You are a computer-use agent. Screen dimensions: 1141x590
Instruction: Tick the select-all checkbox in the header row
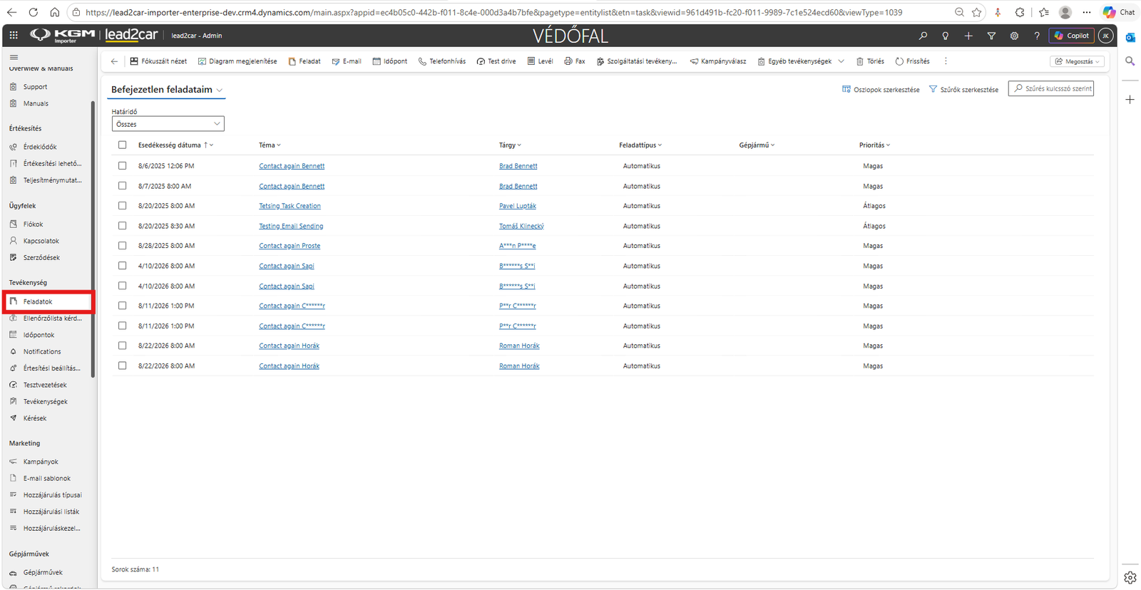pos(123,145)
